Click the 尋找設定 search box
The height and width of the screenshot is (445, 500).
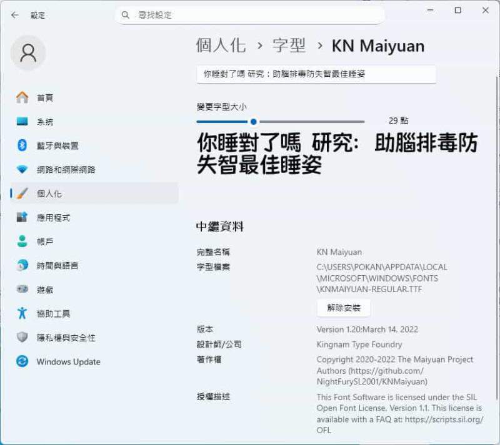[x=249, y=14]
